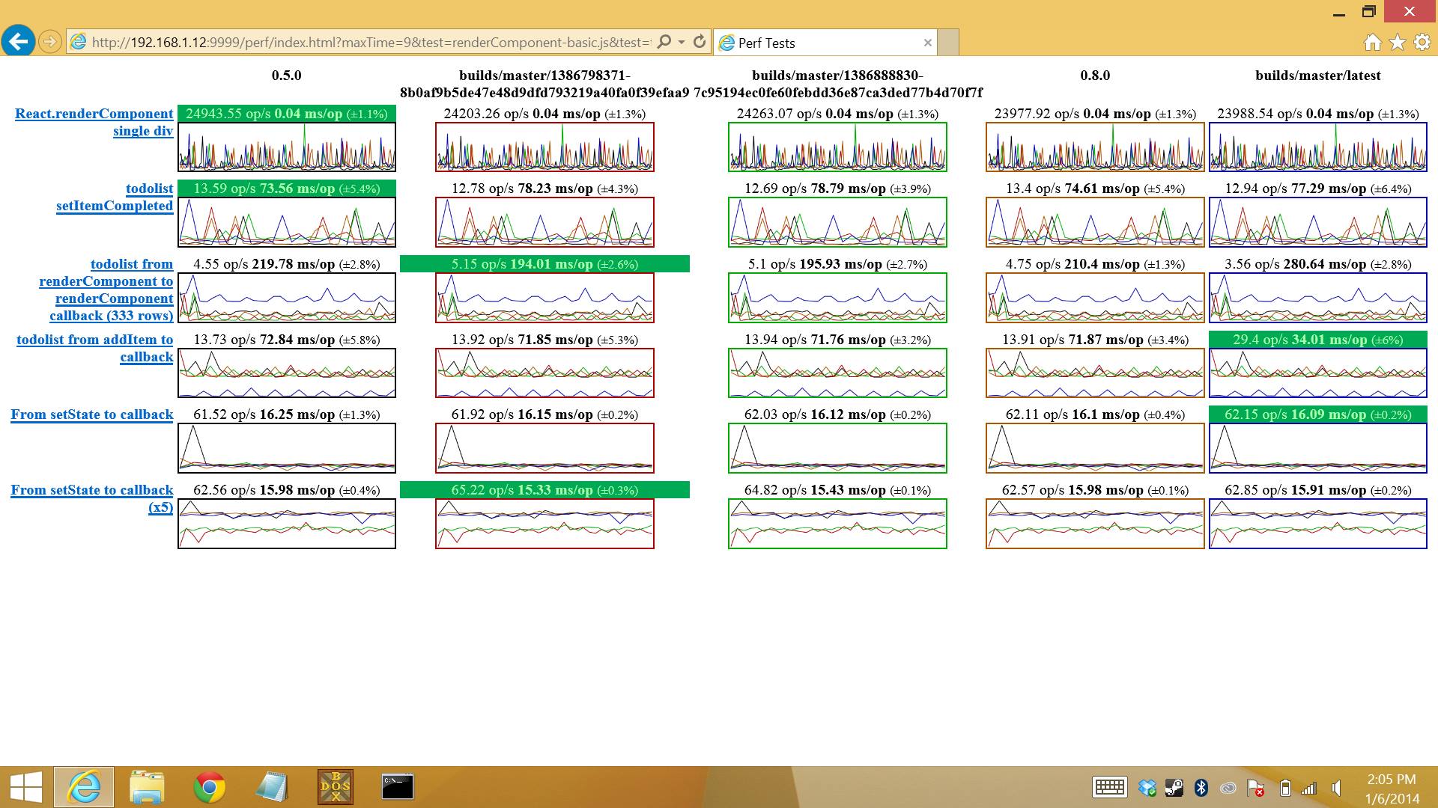Open the Steam tray icon
Viewport: 1438px width, 808px height.
point(1174,788)
